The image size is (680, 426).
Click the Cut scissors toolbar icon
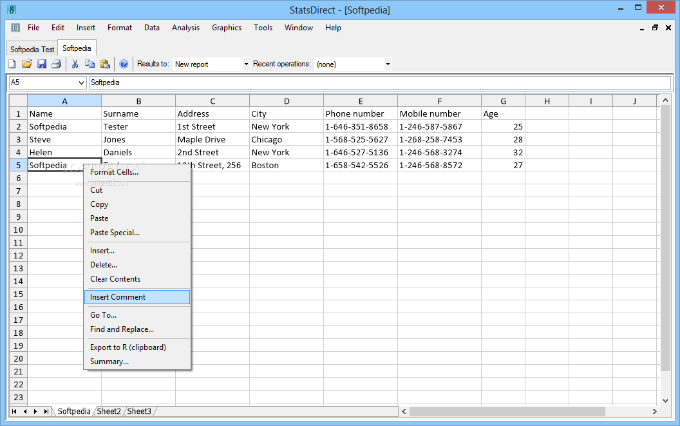[75, 64]
